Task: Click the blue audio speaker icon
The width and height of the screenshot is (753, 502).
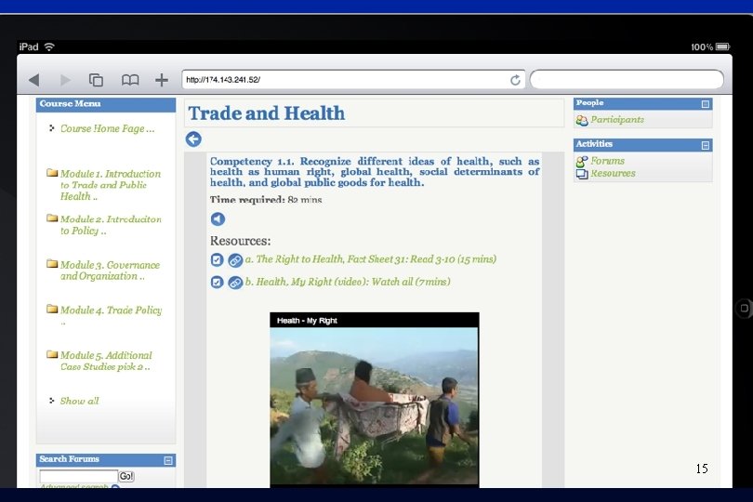Action: click(x=218, y=219)
